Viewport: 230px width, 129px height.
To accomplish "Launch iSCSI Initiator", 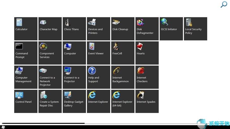I will (x=171, y=29).
